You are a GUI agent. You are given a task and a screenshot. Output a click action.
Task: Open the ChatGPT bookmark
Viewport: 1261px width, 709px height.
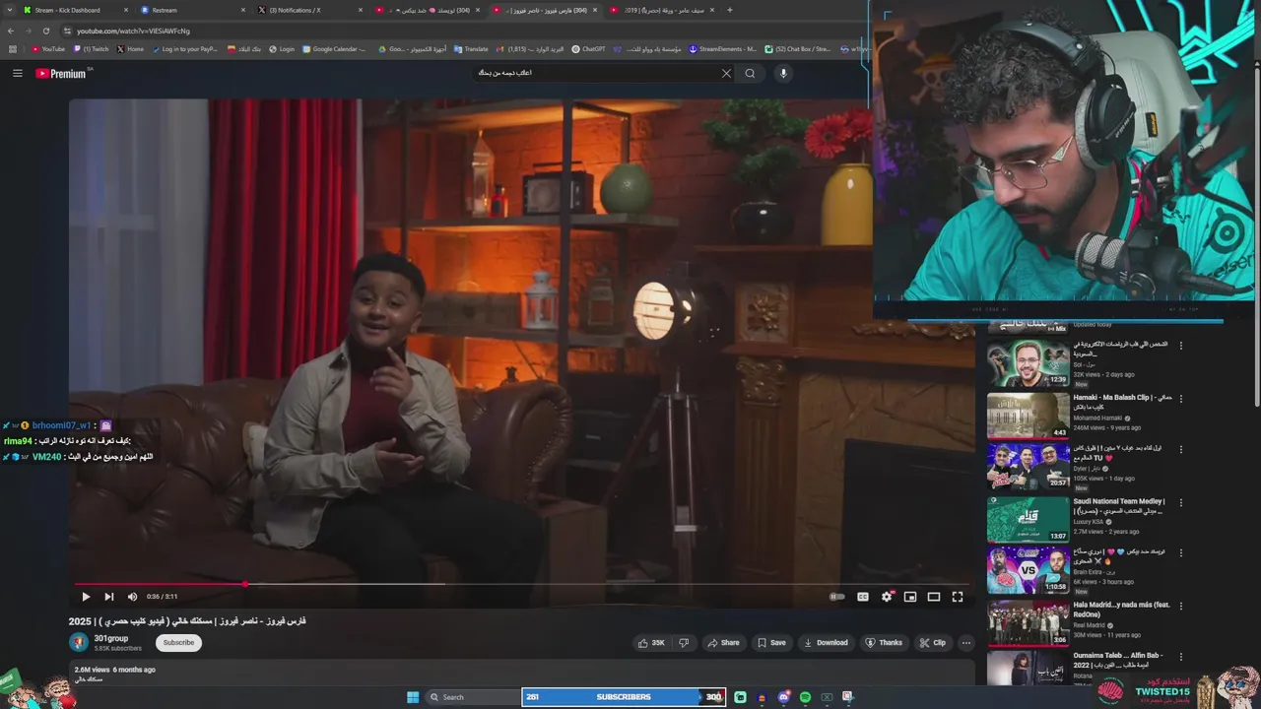[589, 49]
